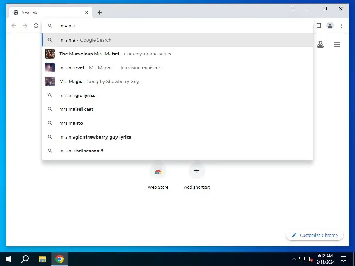Pick the 'mrs manto' suggestion

click(x=177, y=123)
